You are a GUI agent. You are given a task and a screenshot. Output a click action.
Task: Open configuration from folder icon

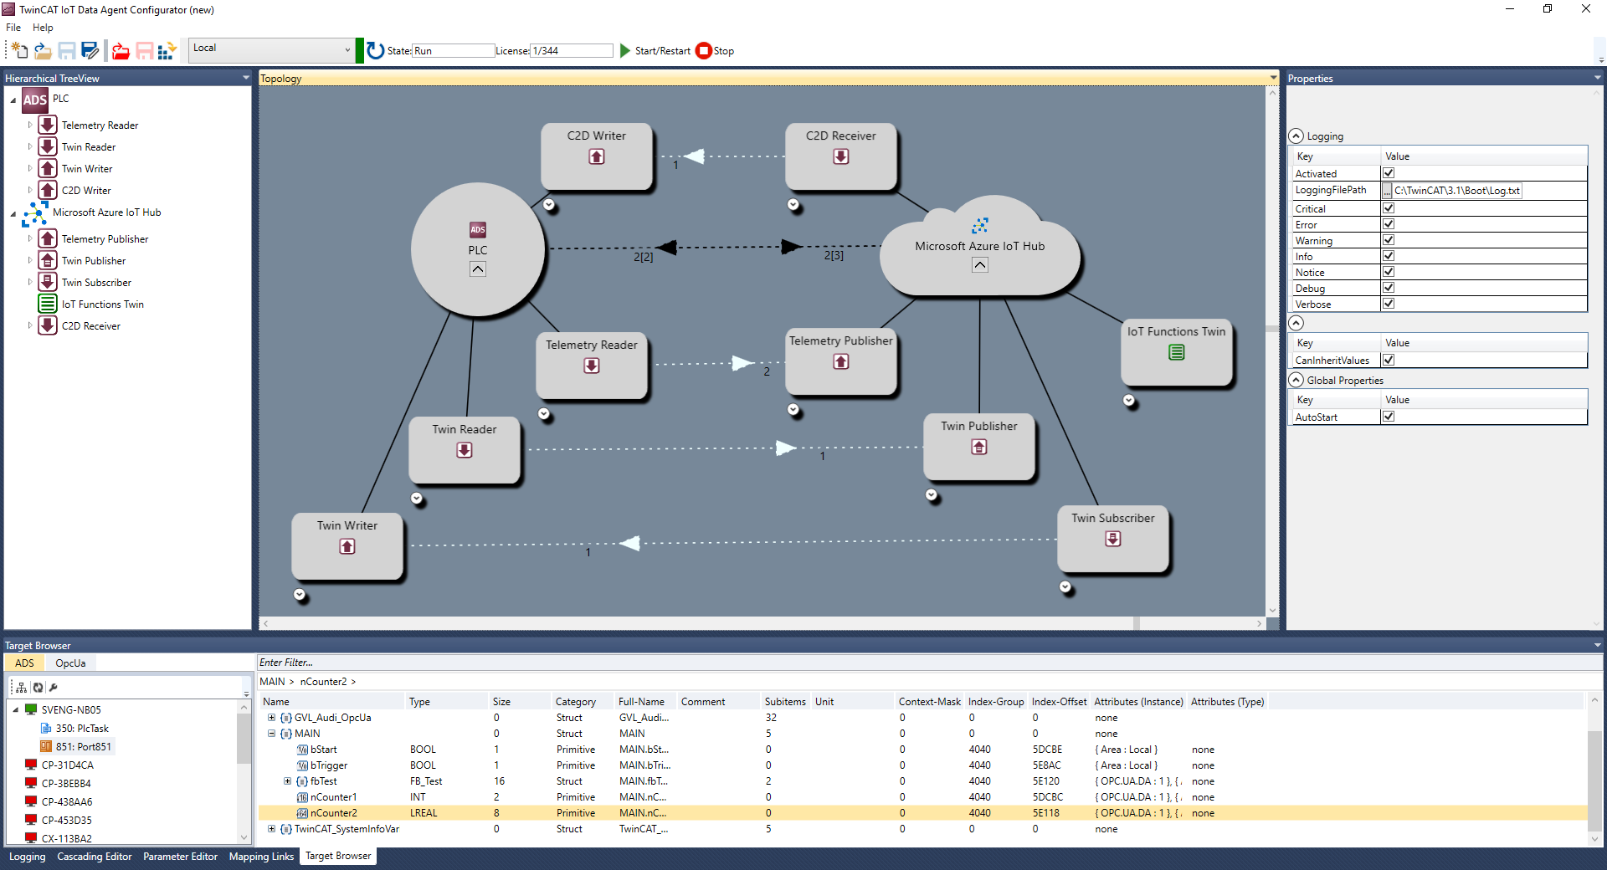point(43,51)
